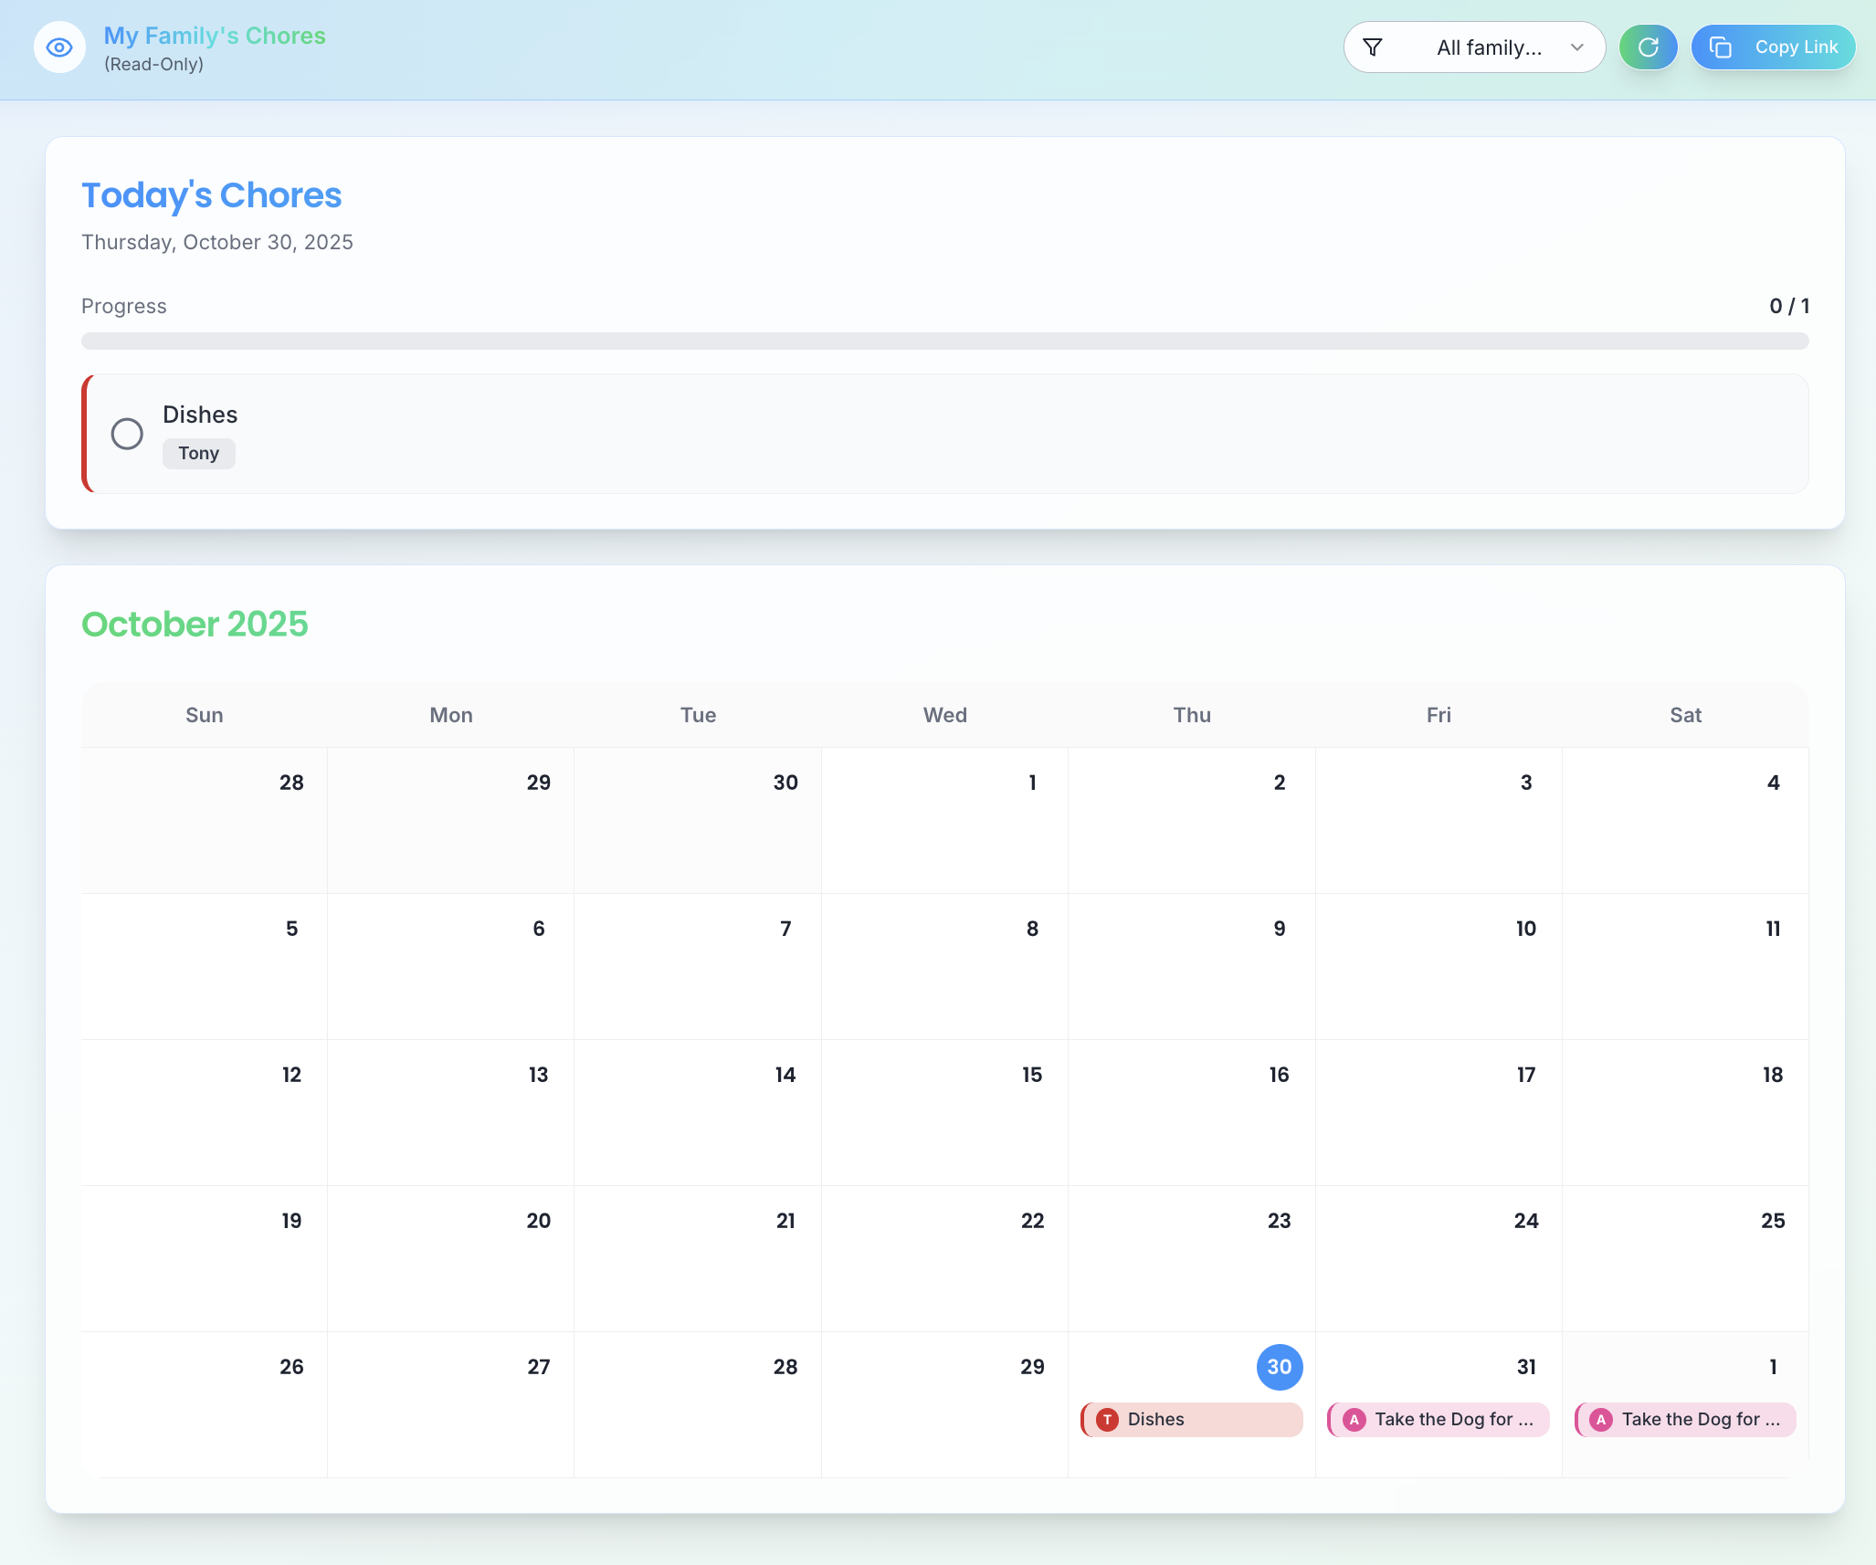
Task: Click the A avatar on November 1 dog event
Action: click(1600, 1419)
